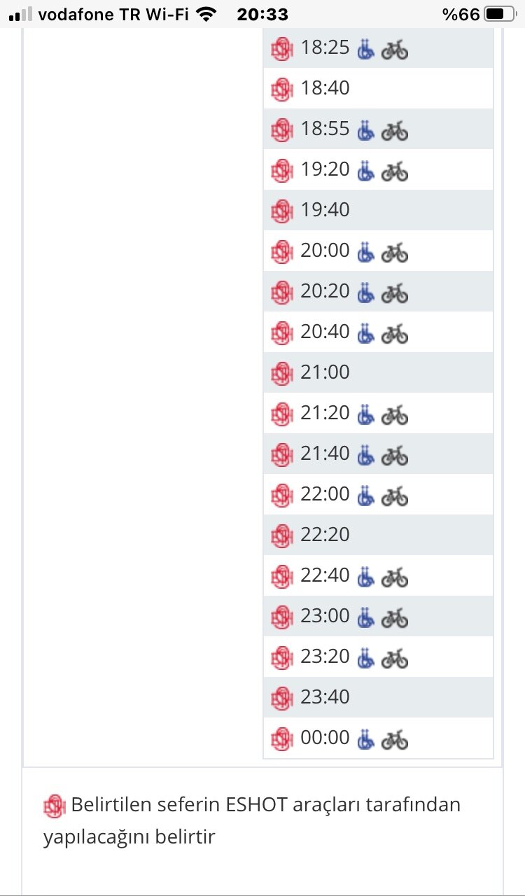Tap the wheelchair icon beside 18:25
The image size is (525, 896).
(x=364, y=49)
